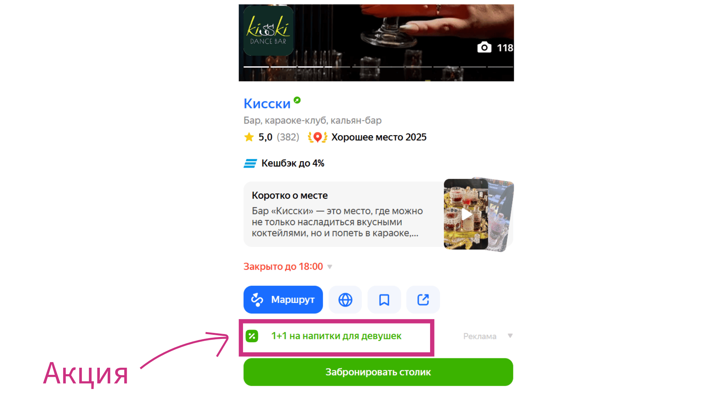Click Кешбэк до 4% stripe icon
Image resolution: width=718 pixels, height=404 pixels.
coord(250,163)
